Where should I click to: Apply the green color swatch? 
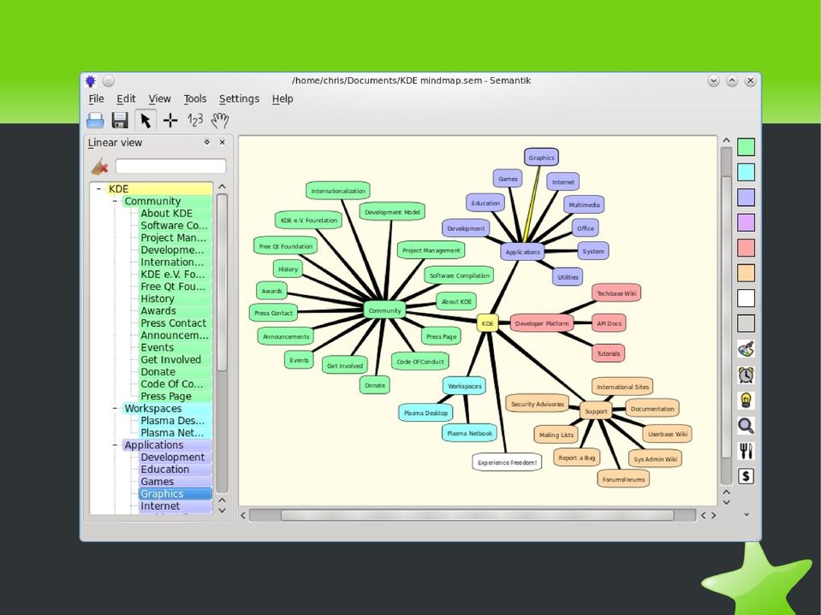click(747, 147)
